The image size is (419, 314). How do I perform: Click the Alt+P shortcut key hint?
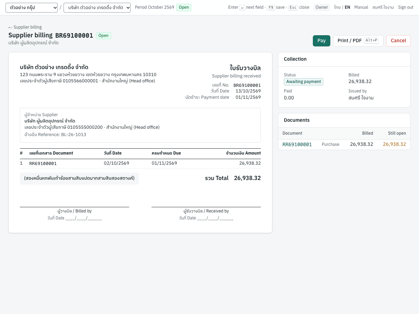pyautogui.click(x=371, y=40)
